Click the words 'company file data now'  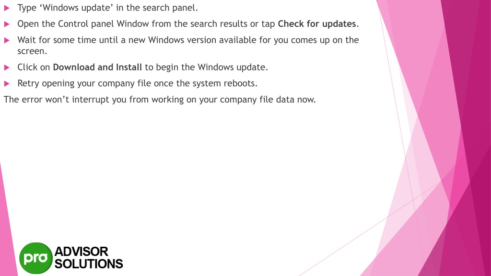click(x=268, y=100)
